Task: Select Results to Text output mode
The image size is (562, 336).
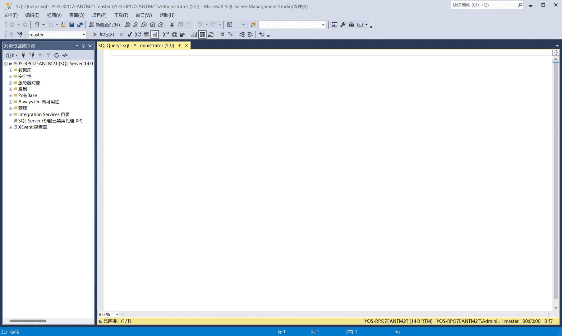Action: tap(194, 35)
